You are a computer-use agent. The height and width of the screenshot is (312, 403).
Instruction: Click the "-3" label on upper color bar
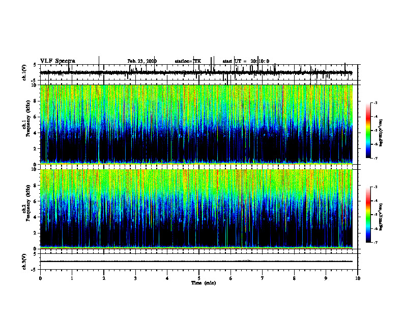(376, 102)
